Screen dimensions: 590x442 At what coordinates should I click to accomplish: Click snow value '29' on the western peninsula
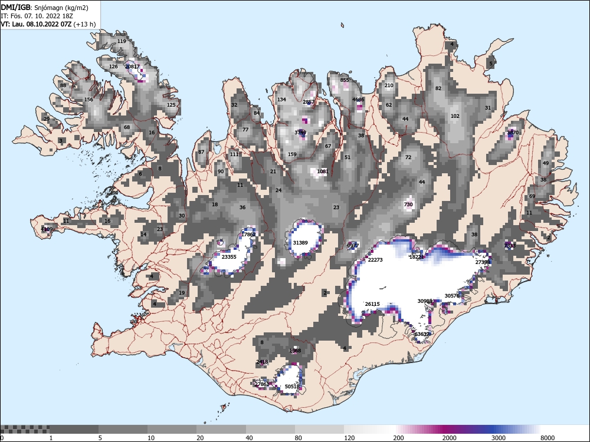[47, 119]
